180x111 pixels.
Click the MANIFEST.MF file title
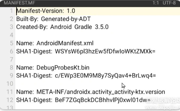pos(19,3)
